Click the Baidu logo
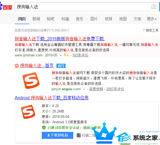 [x=6, y=7]
